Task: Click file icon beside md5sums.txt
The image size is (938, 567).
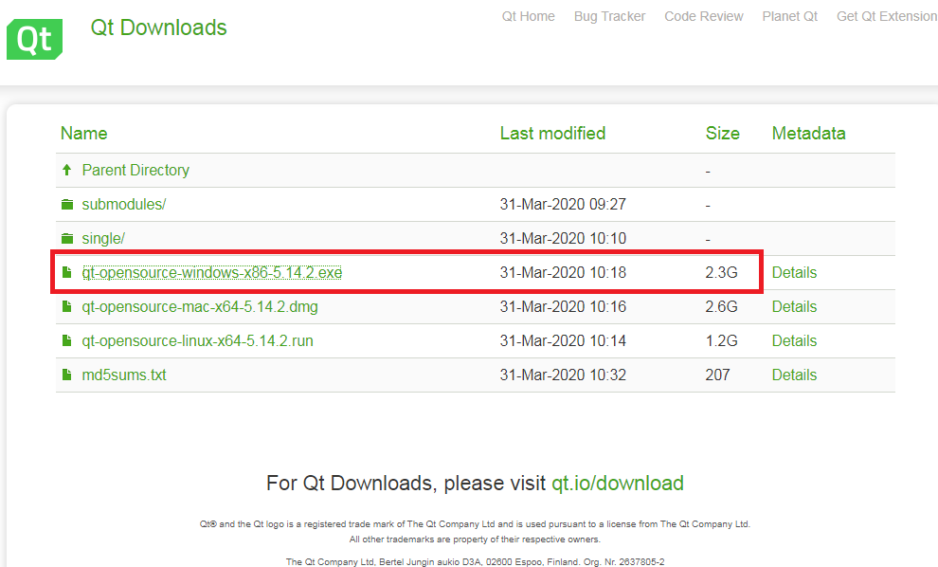Action: 67,375
